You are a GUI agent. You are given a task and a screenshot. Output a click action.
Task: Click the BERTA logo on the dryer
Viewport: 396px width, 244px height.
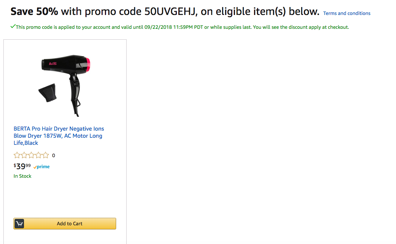(52, 64)
